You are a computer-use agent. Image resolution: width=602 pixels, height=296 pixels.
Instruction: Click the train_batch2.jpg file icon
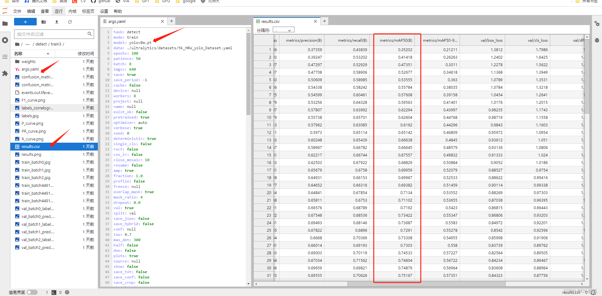18,177
